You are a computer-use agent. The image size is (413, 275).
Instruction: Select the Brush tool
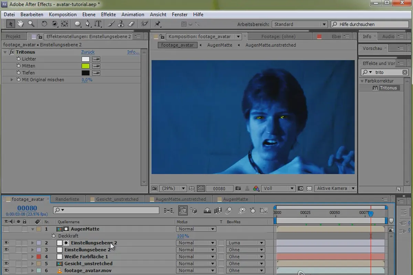pyautogui.click(x=111, y=24)
